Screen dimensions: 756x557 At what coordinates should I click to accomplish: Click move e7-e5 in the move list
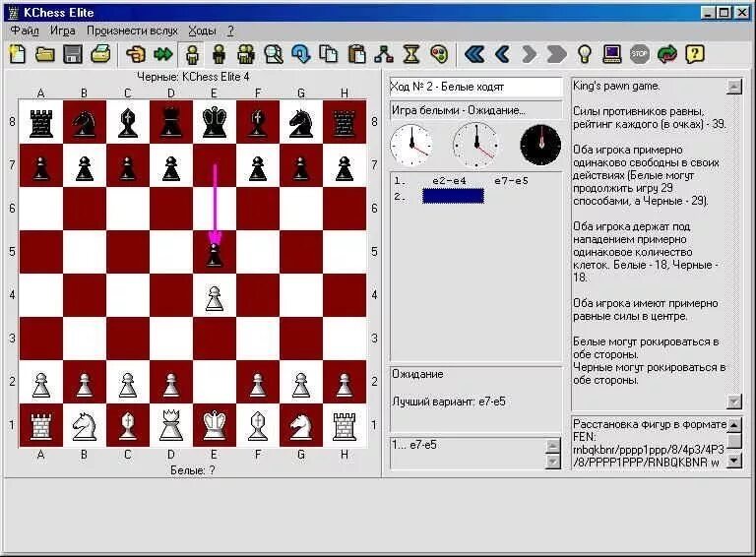[511, 181]
